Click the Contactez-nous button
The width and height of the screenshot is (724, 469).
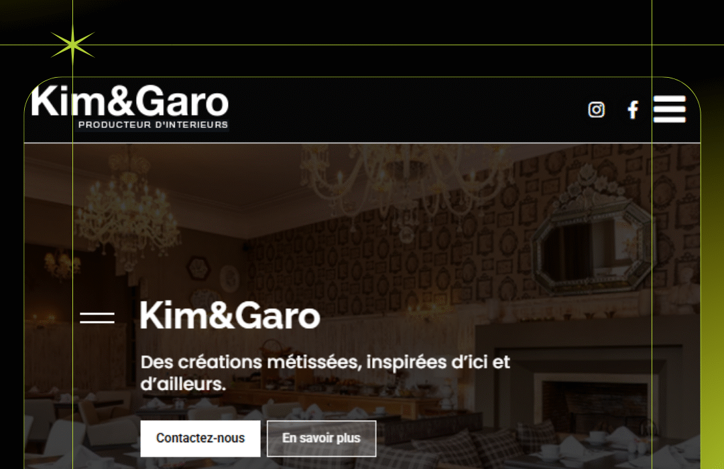(x=200, y=438)
